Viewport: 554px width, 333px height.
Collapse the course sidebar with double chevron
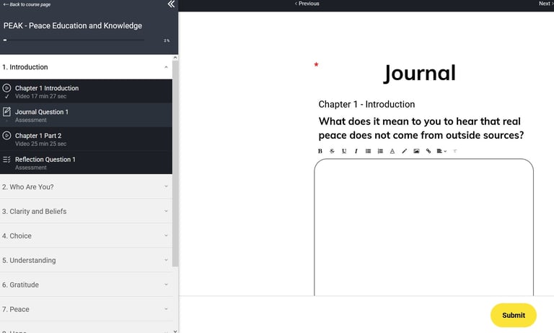tap(171, 4)
